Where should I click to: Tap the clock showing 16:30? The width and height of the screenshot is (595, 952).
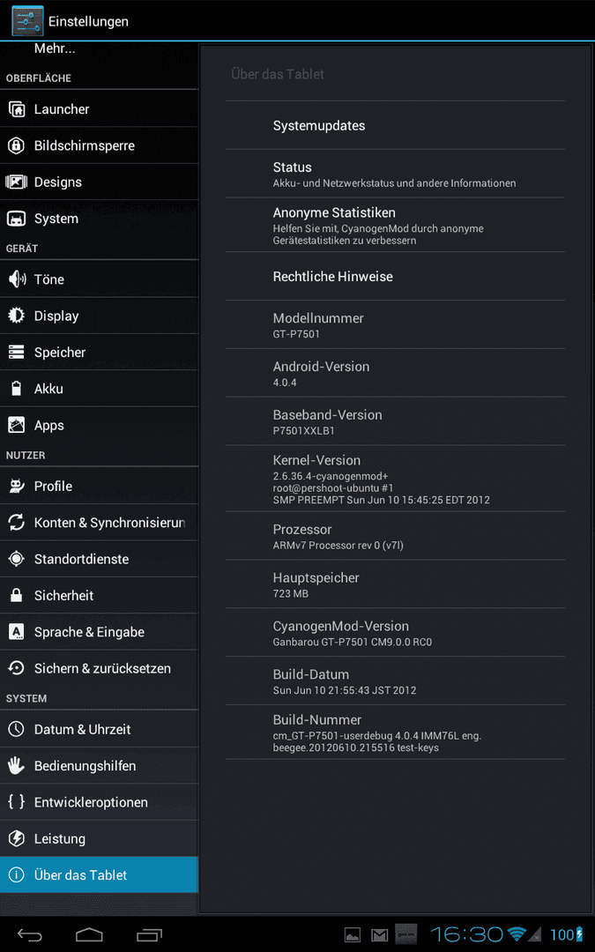click(467, 934)
